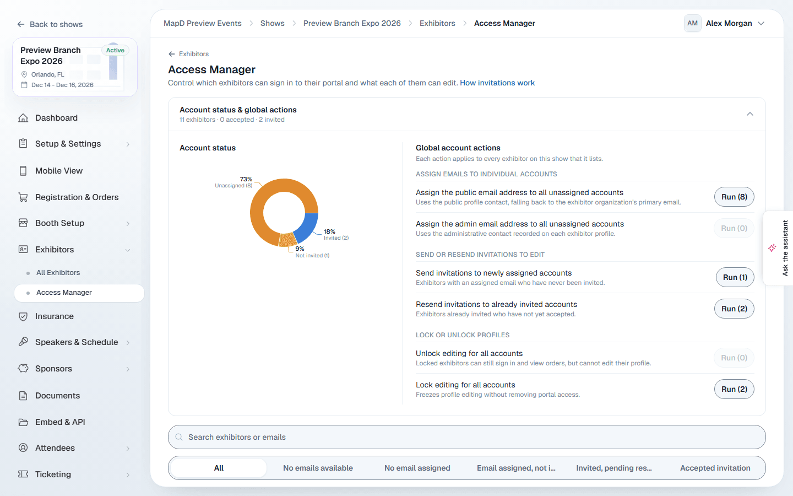
Task: Select the No email assigned tab
Action: pos(417,468)
